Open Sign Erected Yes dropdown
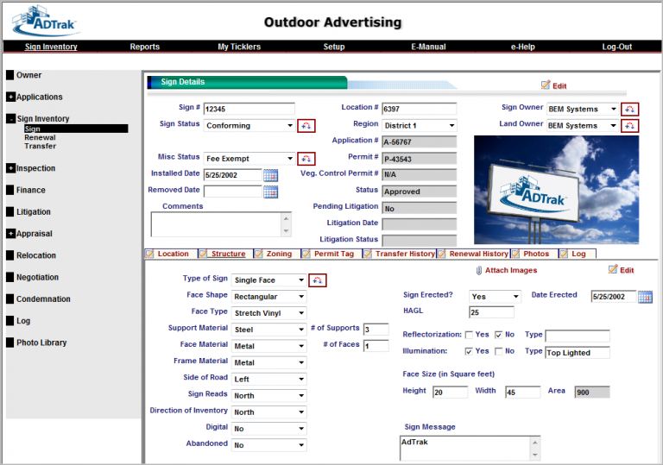Viewport: 663px width, 465px height. (495, 296)
